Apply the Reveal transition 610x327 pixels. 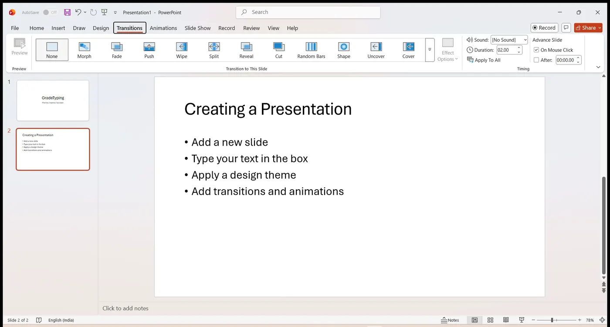[246, 50]
